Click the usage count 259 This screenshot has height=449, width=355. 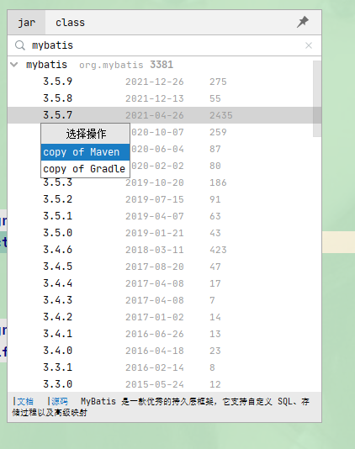pyautogui.click(x=218, y=132)
